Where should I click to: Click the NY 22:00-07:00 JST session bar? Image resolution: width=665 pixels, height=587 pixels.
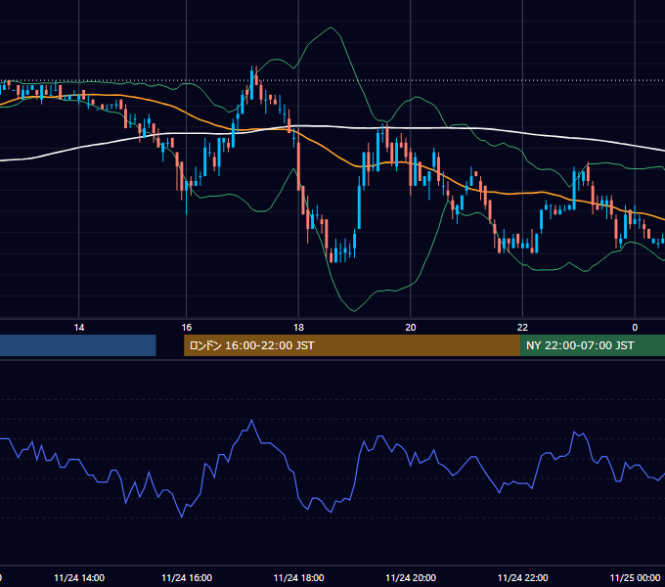click(x=593, y=345)
